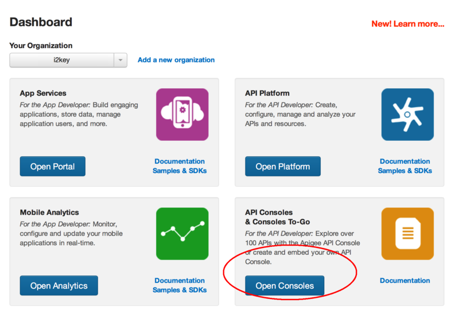Open App Services Samples & SDKs link
This screenshot has width=459, height=319.
(180, 171)
